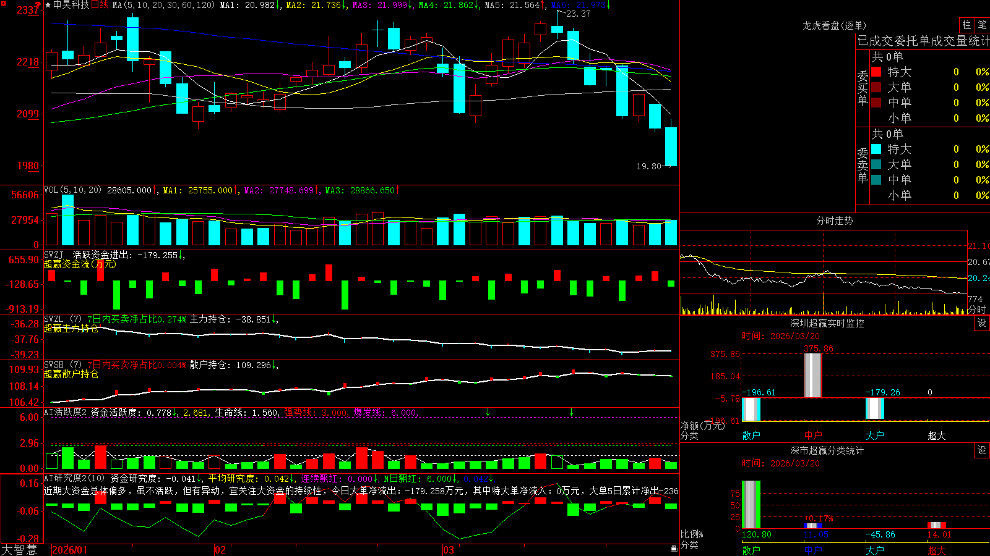Click the 柱 view button
The image size is (990, 556).
click(x=966, y=25)
